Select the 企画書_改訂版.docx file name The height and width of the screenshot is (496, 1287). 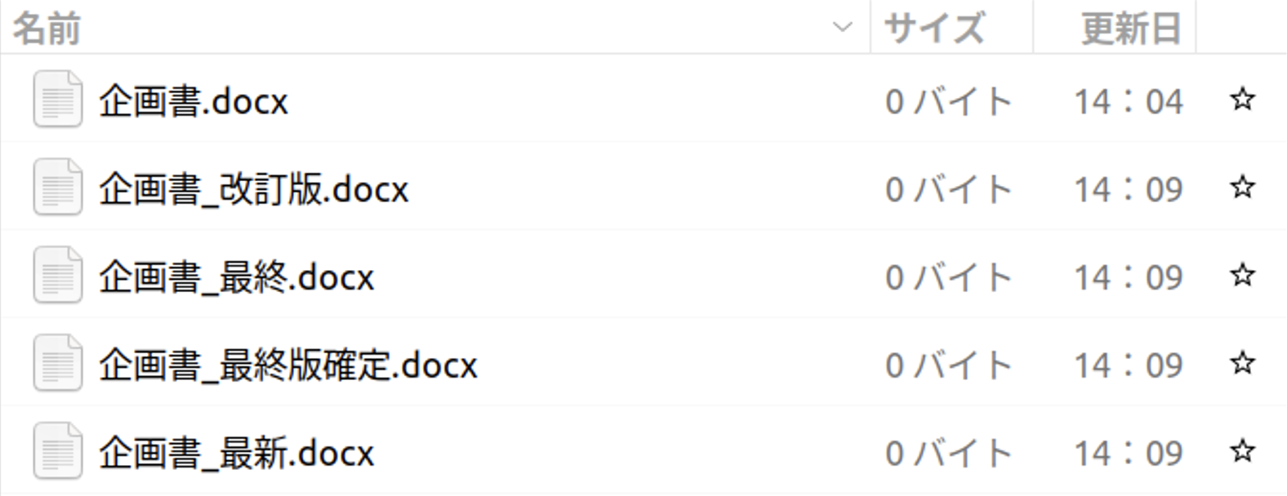click(253, 190)
